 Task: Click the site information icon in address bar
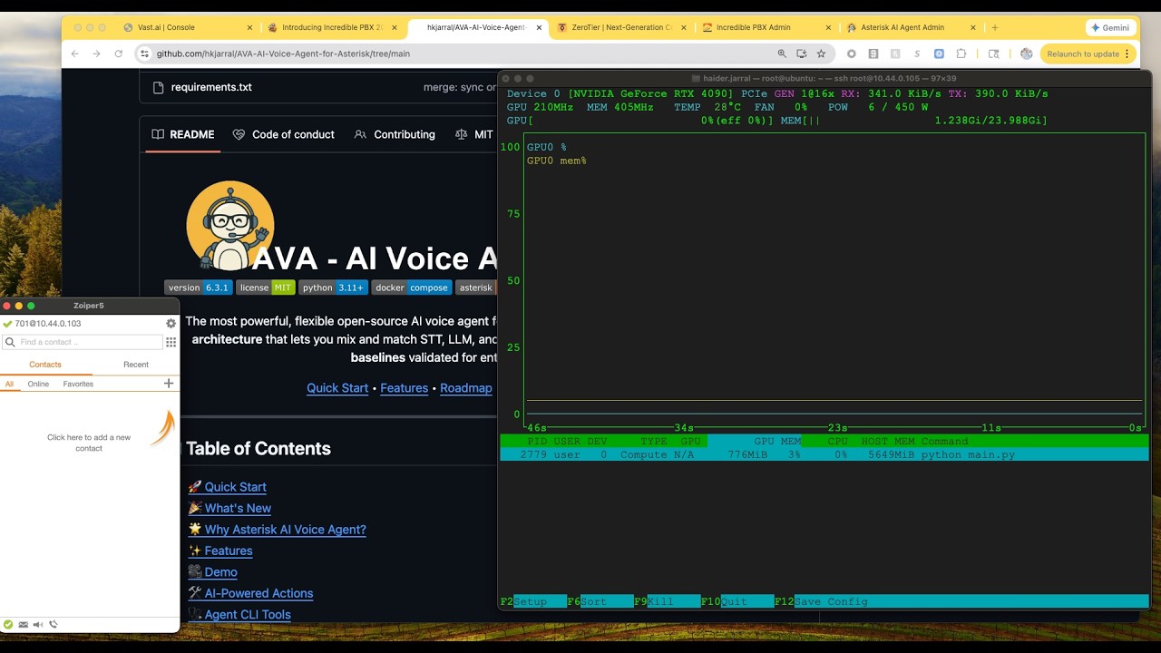coord(143,54)
